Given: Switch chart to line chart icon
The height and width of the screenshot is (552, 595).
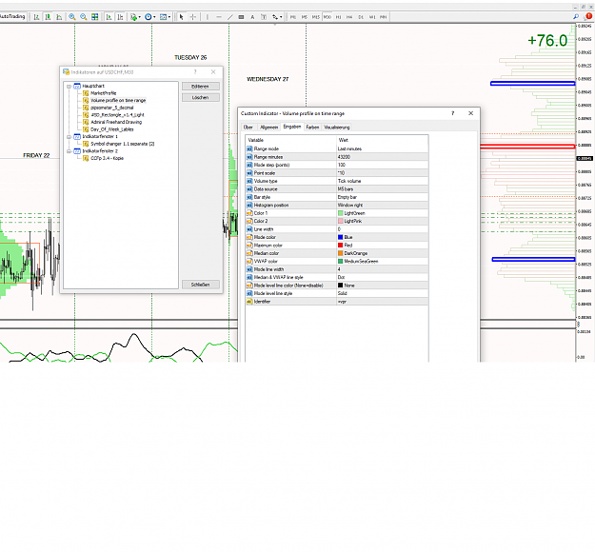Looking at the screenshot, I should coord(59,17).
